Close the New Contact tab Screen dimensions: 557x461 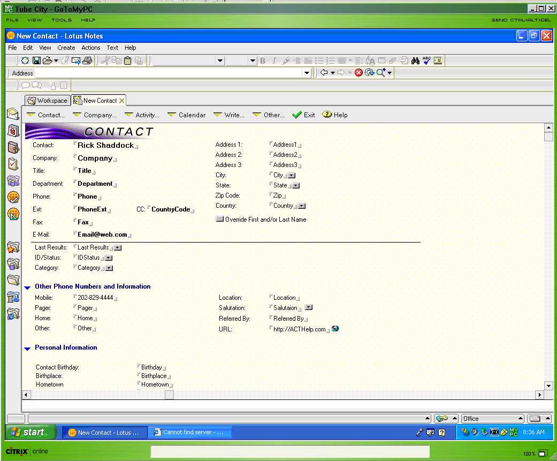point(122,101)
